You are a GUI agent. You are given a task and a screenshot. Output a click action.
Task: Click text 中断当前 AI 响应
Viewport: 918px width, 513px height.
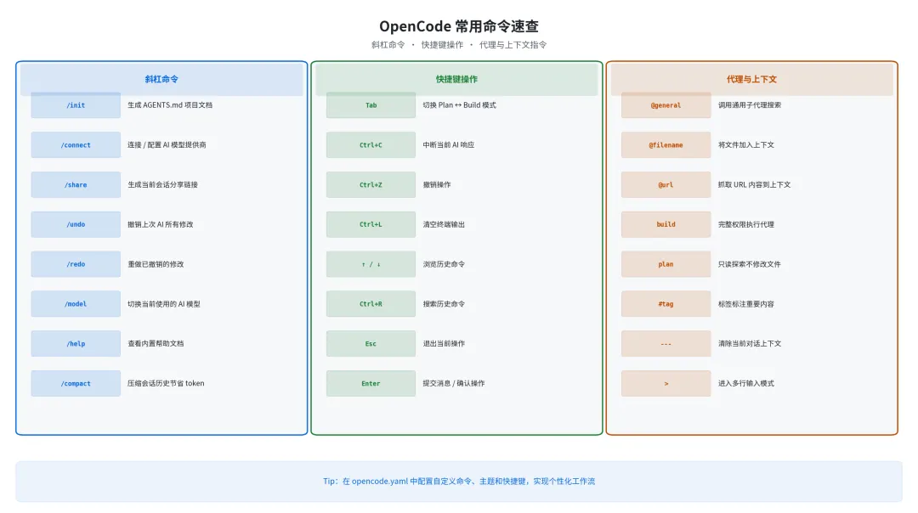coord(449,145)
